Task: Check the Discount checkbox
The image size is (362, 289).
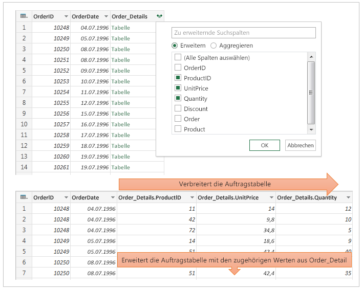Action: coord(178,108)
